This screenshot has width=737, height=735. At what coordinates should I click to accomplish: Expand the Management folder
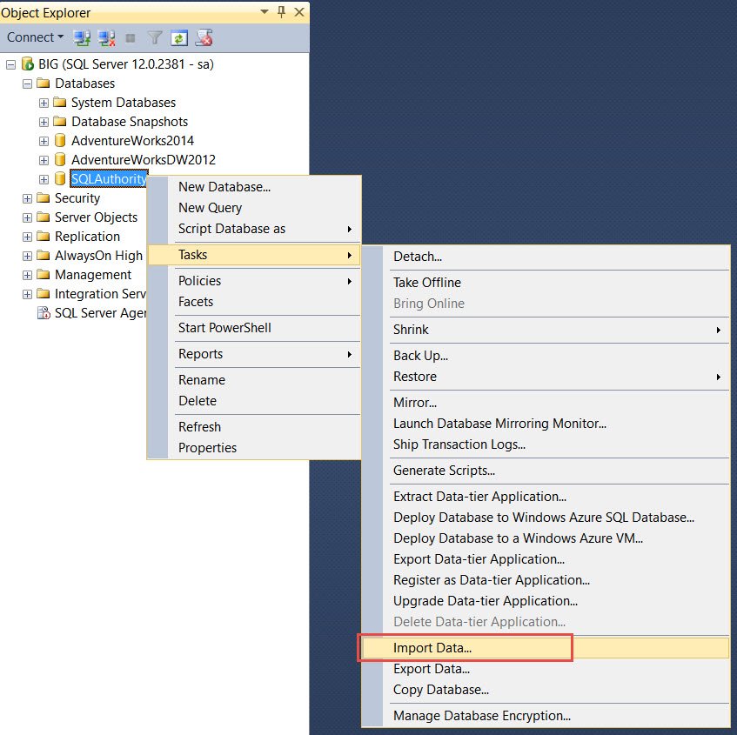(x=27, y=275)
